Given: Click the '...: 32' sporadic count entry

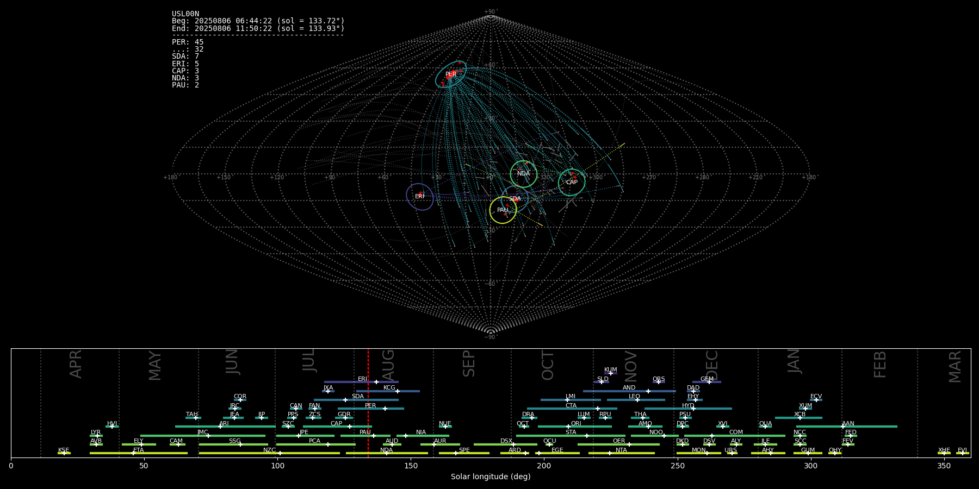Looking at the screenshot, I should 188,49.
